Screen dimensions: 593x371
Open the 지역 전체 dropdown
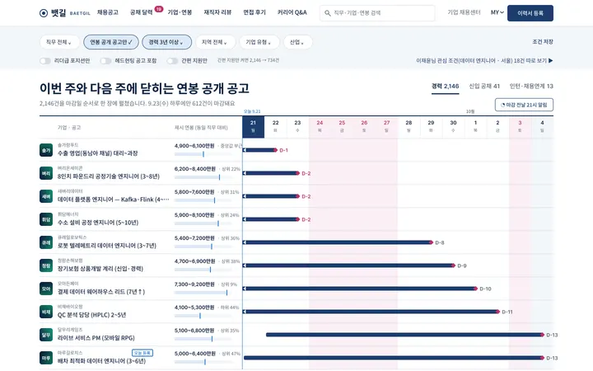[215, 42]
